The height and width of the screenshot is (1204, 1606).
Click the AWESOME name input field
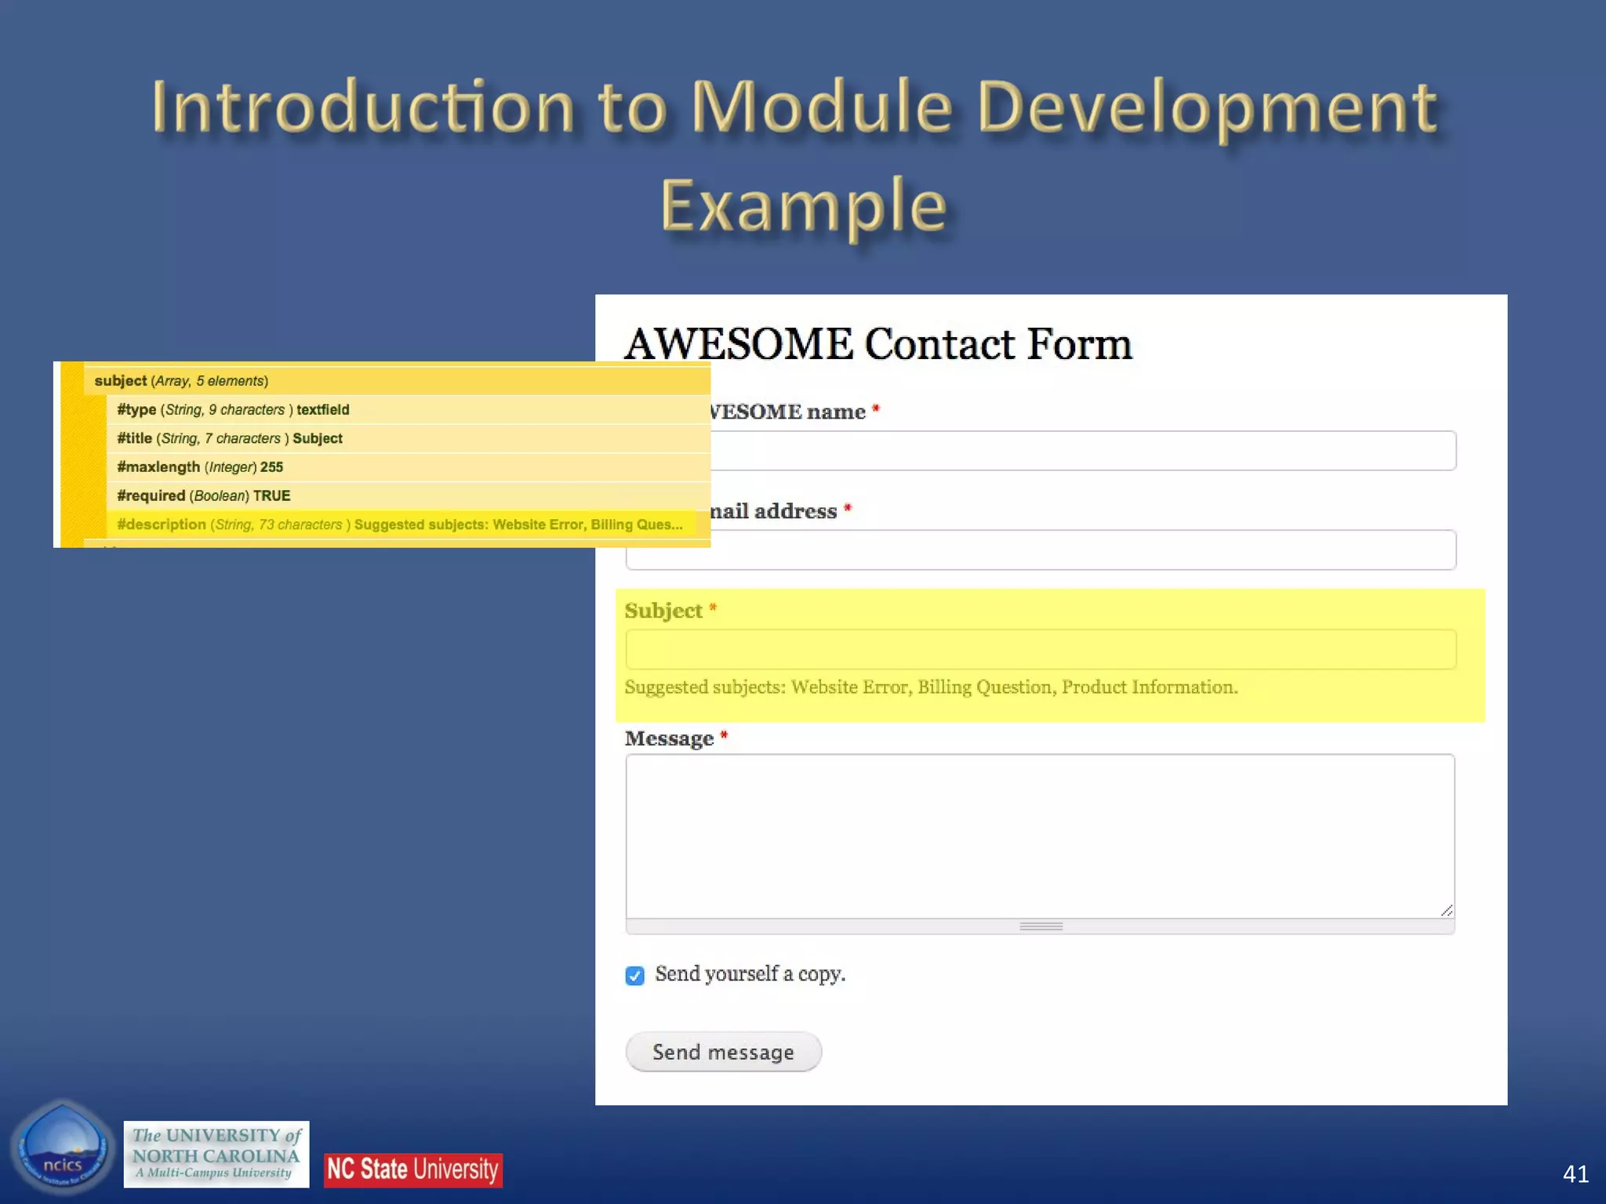[x=1082, y=451]
